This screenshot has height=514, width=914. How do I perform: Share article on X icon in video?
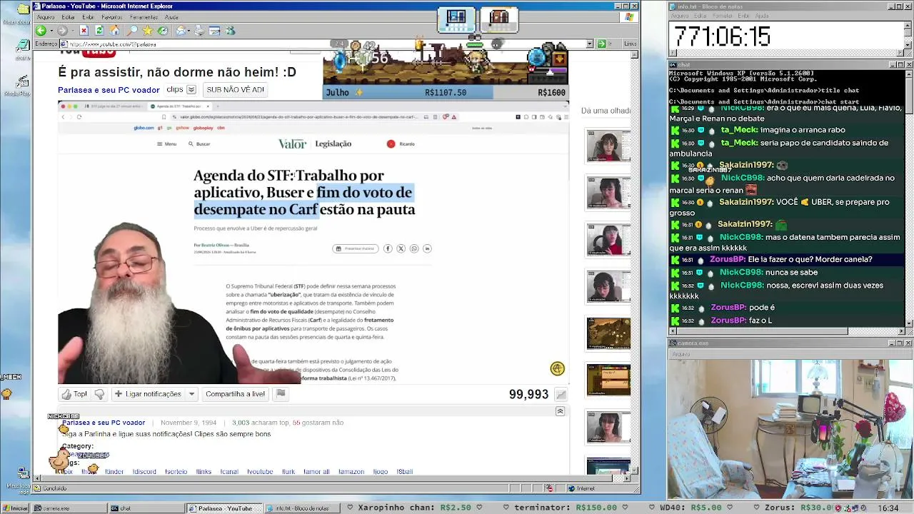click(401, 248)
